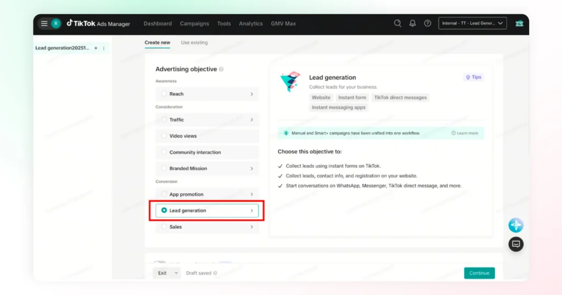Click the teal icon after the account selector
The height and width of the screenshot is (295, 562).
(519, 24)
